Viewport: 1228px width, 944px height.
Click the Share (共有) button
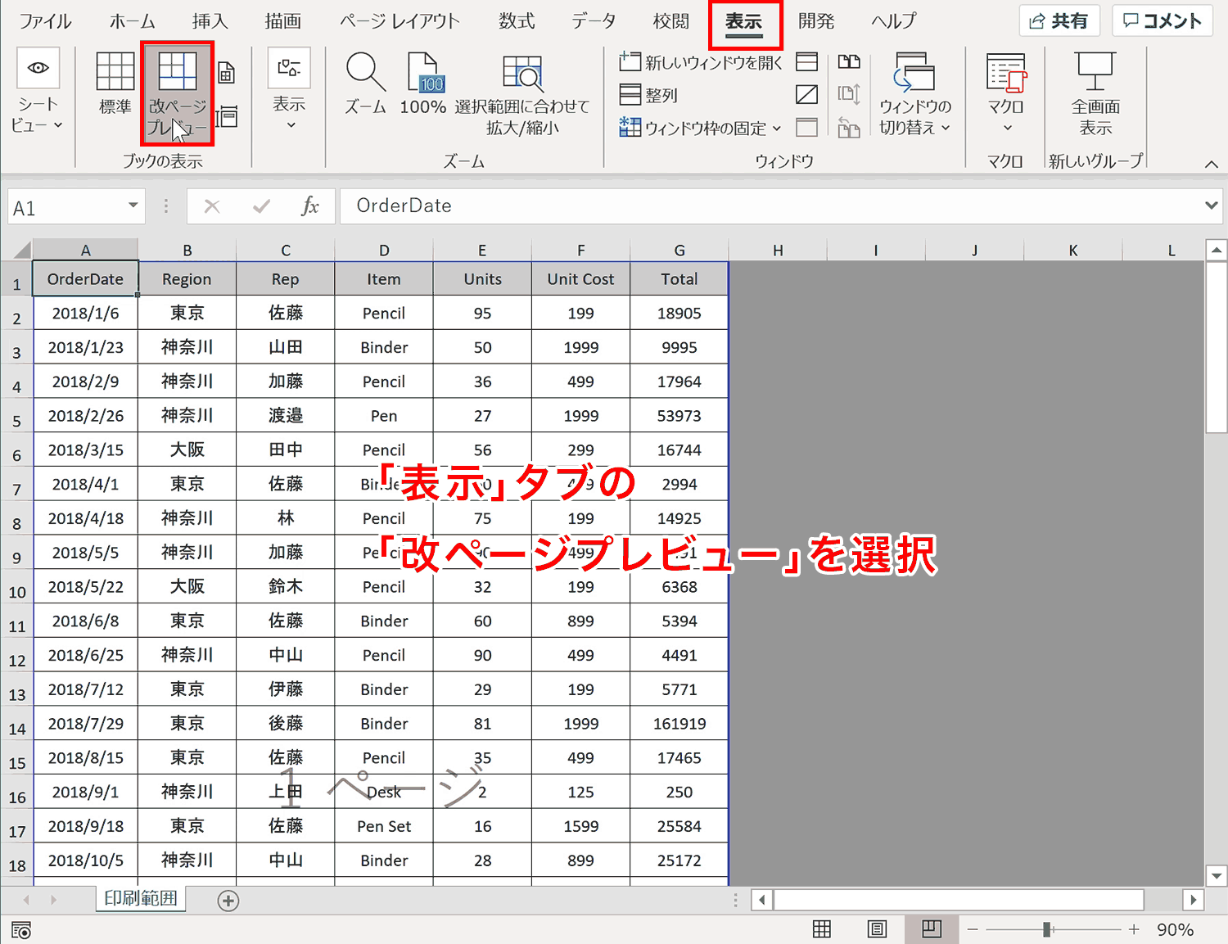1059,20
